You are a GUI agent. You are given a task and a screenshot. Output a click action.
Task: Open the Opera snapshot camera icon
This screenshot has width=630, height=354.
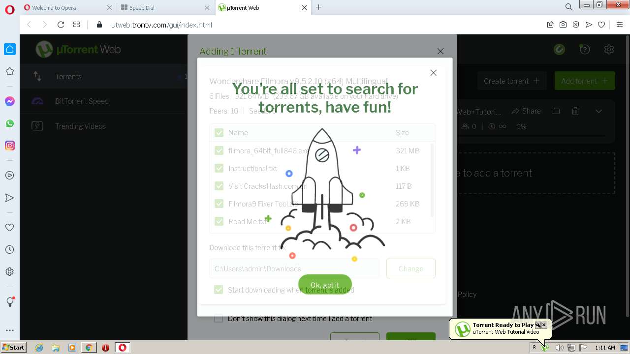[563, 25]
